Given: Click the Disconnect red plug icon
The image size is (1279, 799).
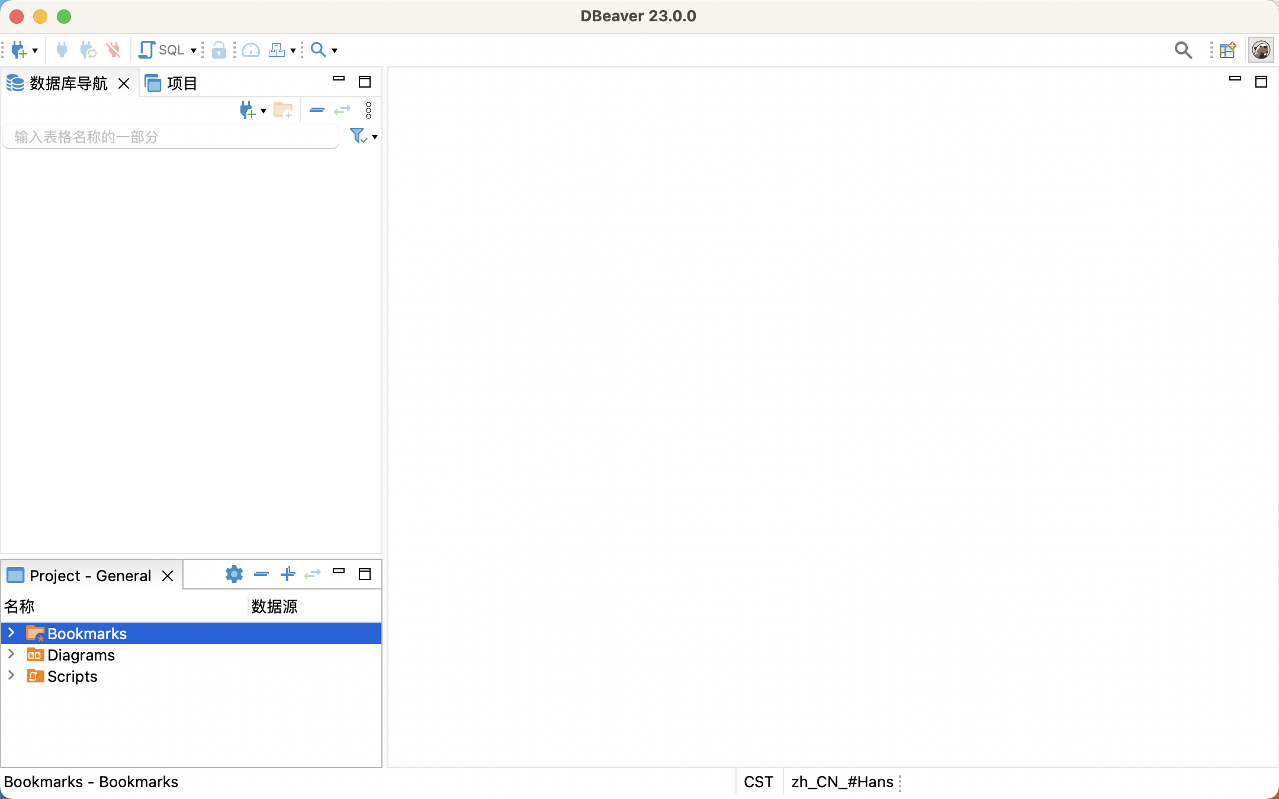Looking at the screenshot, I should tap(114, 50).
